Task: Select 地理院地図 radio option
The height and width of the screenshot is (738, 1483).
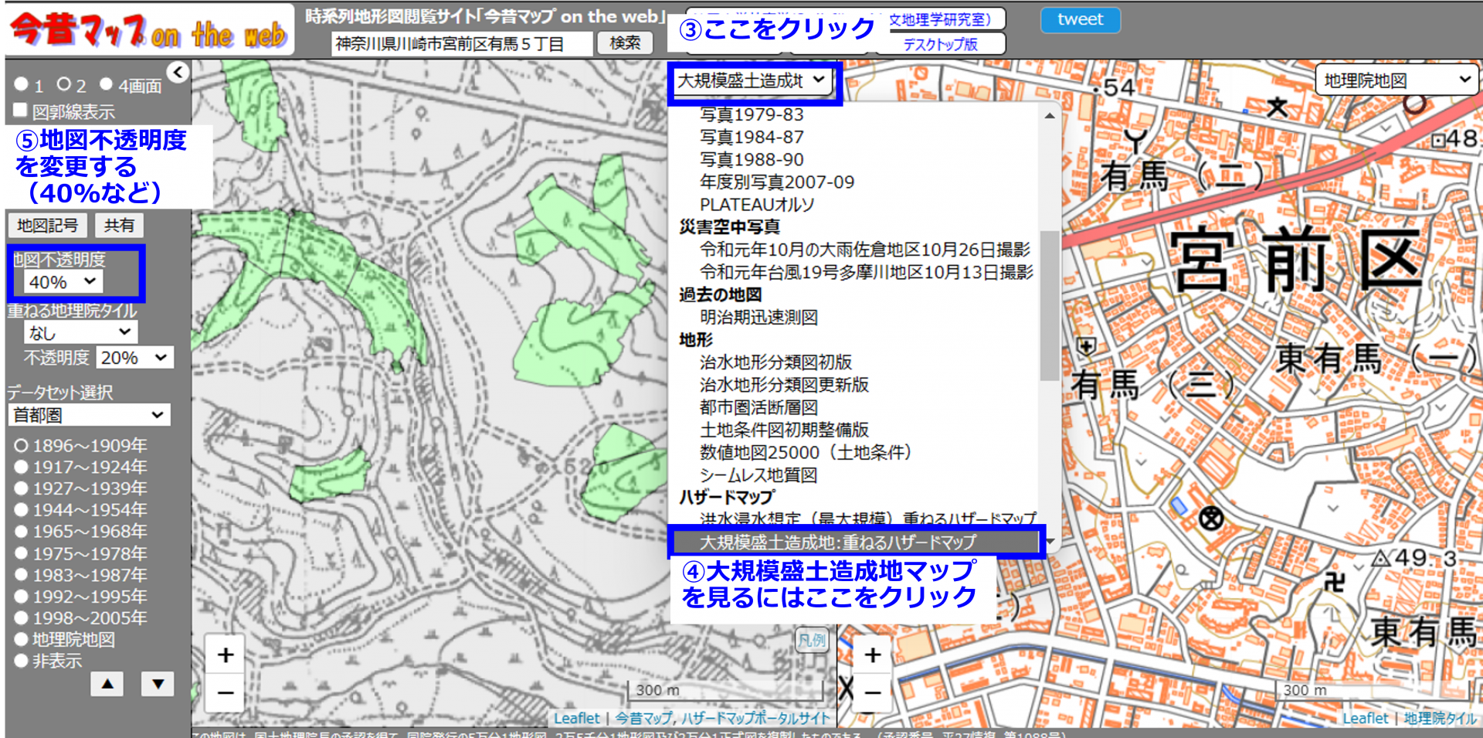Action: 21,639
